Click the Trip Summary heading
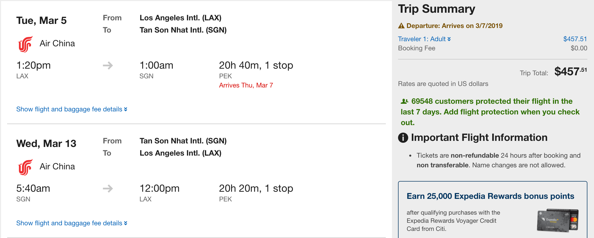 tap(436, 9)
